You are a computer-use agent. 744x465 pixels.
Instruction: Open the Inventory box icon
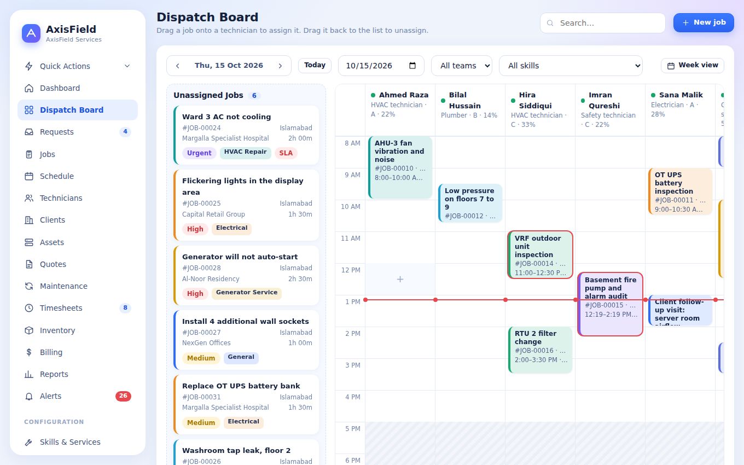[29, 330]
